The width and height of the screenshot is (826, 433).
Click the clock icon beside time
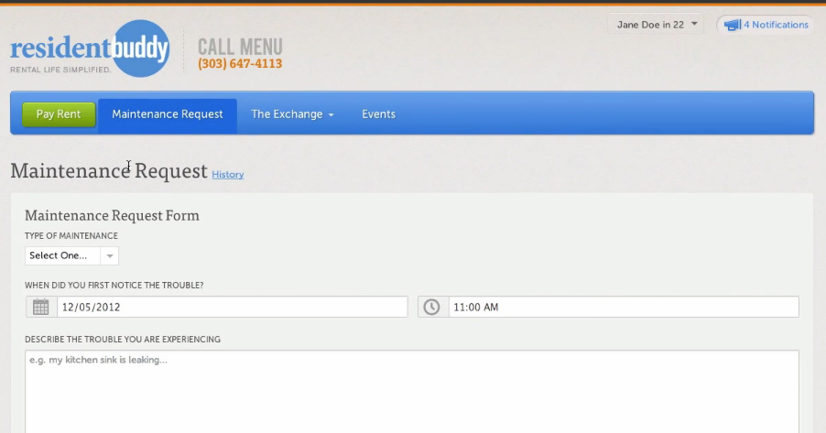432,307
